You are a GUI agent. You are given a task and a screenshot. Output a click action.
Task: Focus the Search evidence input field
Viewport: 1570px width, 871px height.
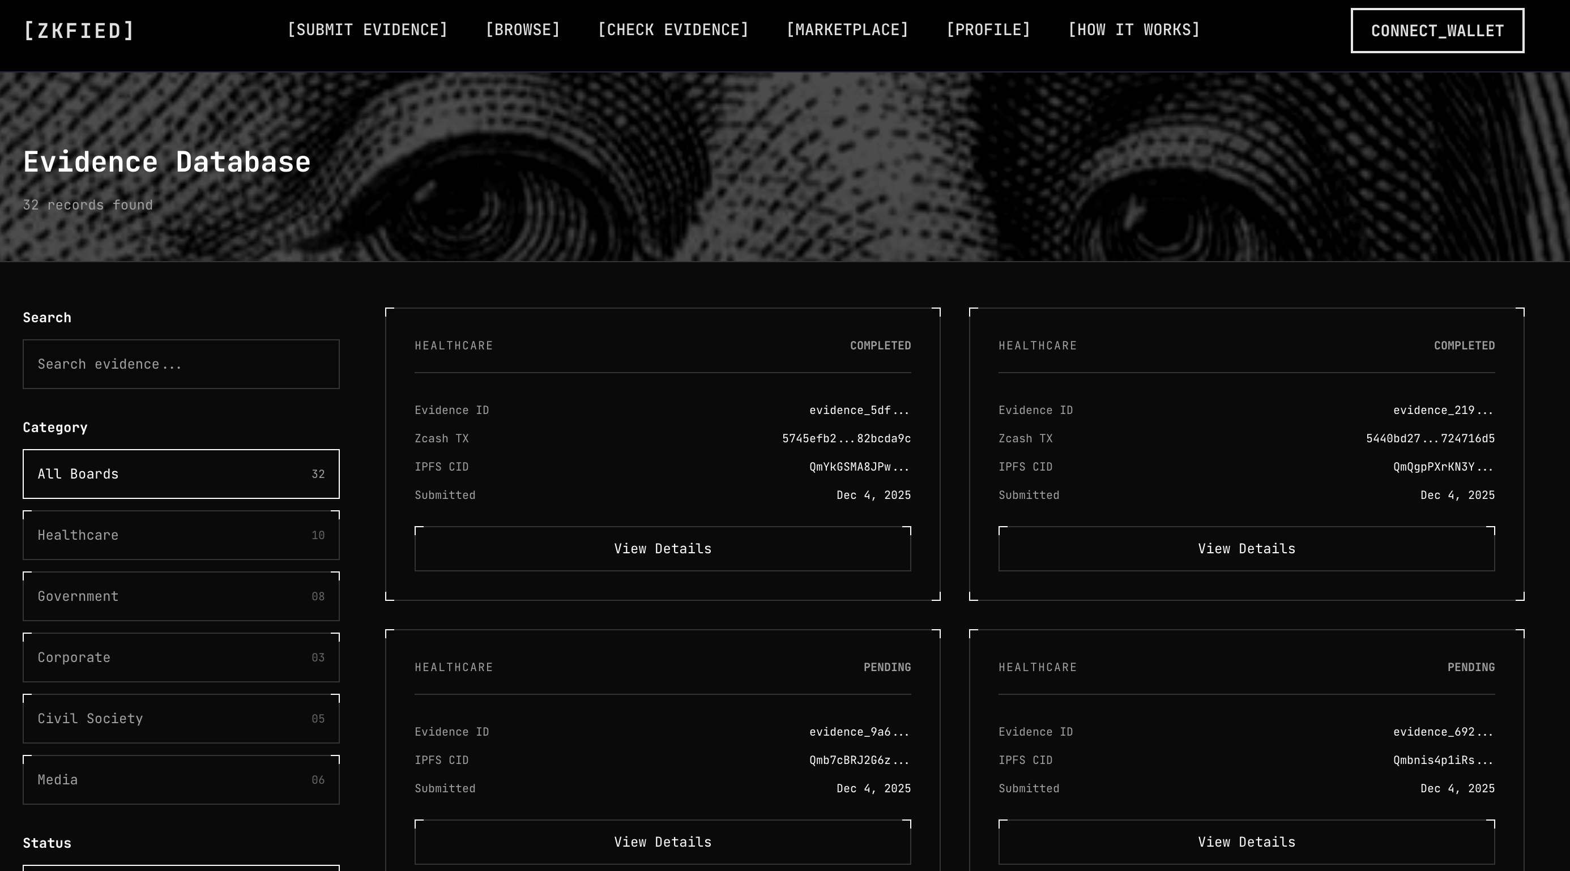[181, 364]
